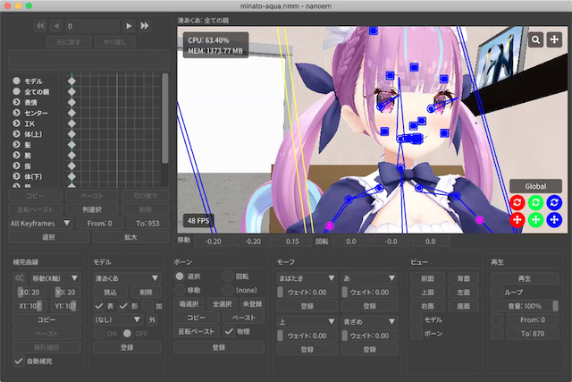
Task: Enable the ループ loop checkbox
Action: tap(496, 292)
